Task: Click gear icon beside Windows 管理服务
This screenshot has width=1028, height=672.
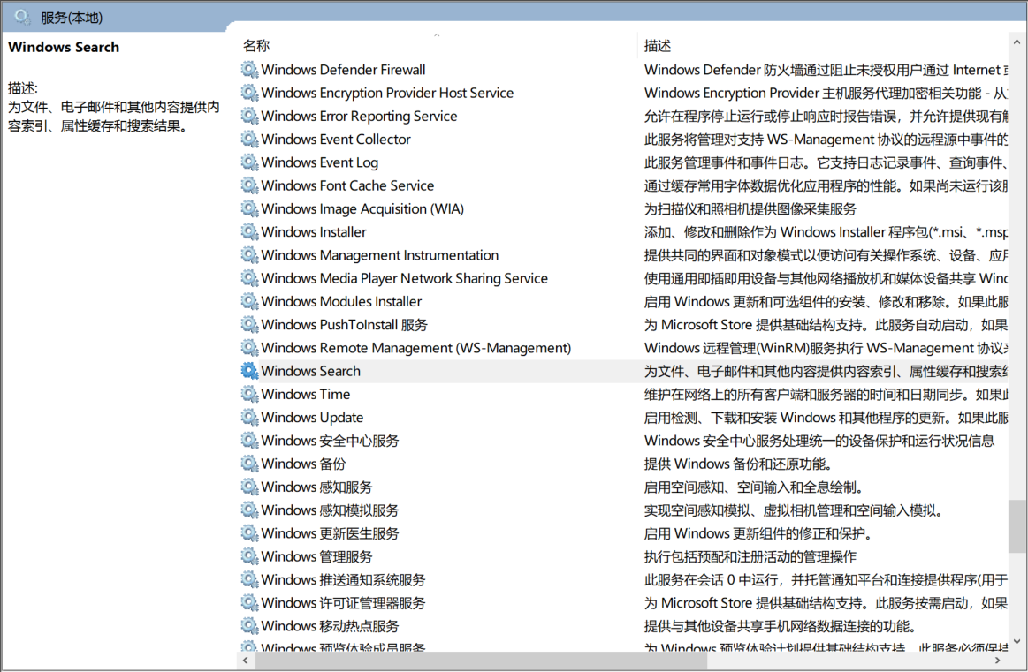Action: 249,556
